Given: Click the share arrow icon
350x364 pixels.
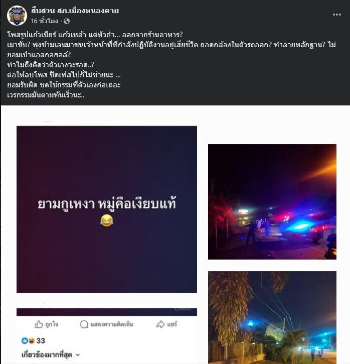Looking at the screenshot, I should pyautogui.click(x=160, y=324).
